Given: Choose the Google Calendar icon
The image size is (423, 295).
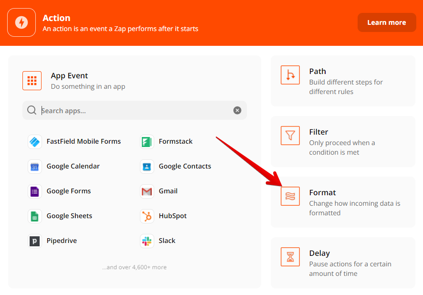Looking at the screenshot, I should tap(34, 167).
